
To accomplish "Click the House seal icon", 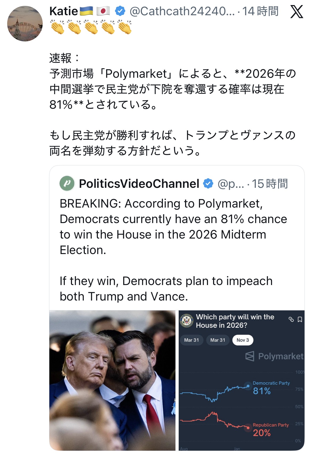I will pyautogui.click(x=186, y=321).
